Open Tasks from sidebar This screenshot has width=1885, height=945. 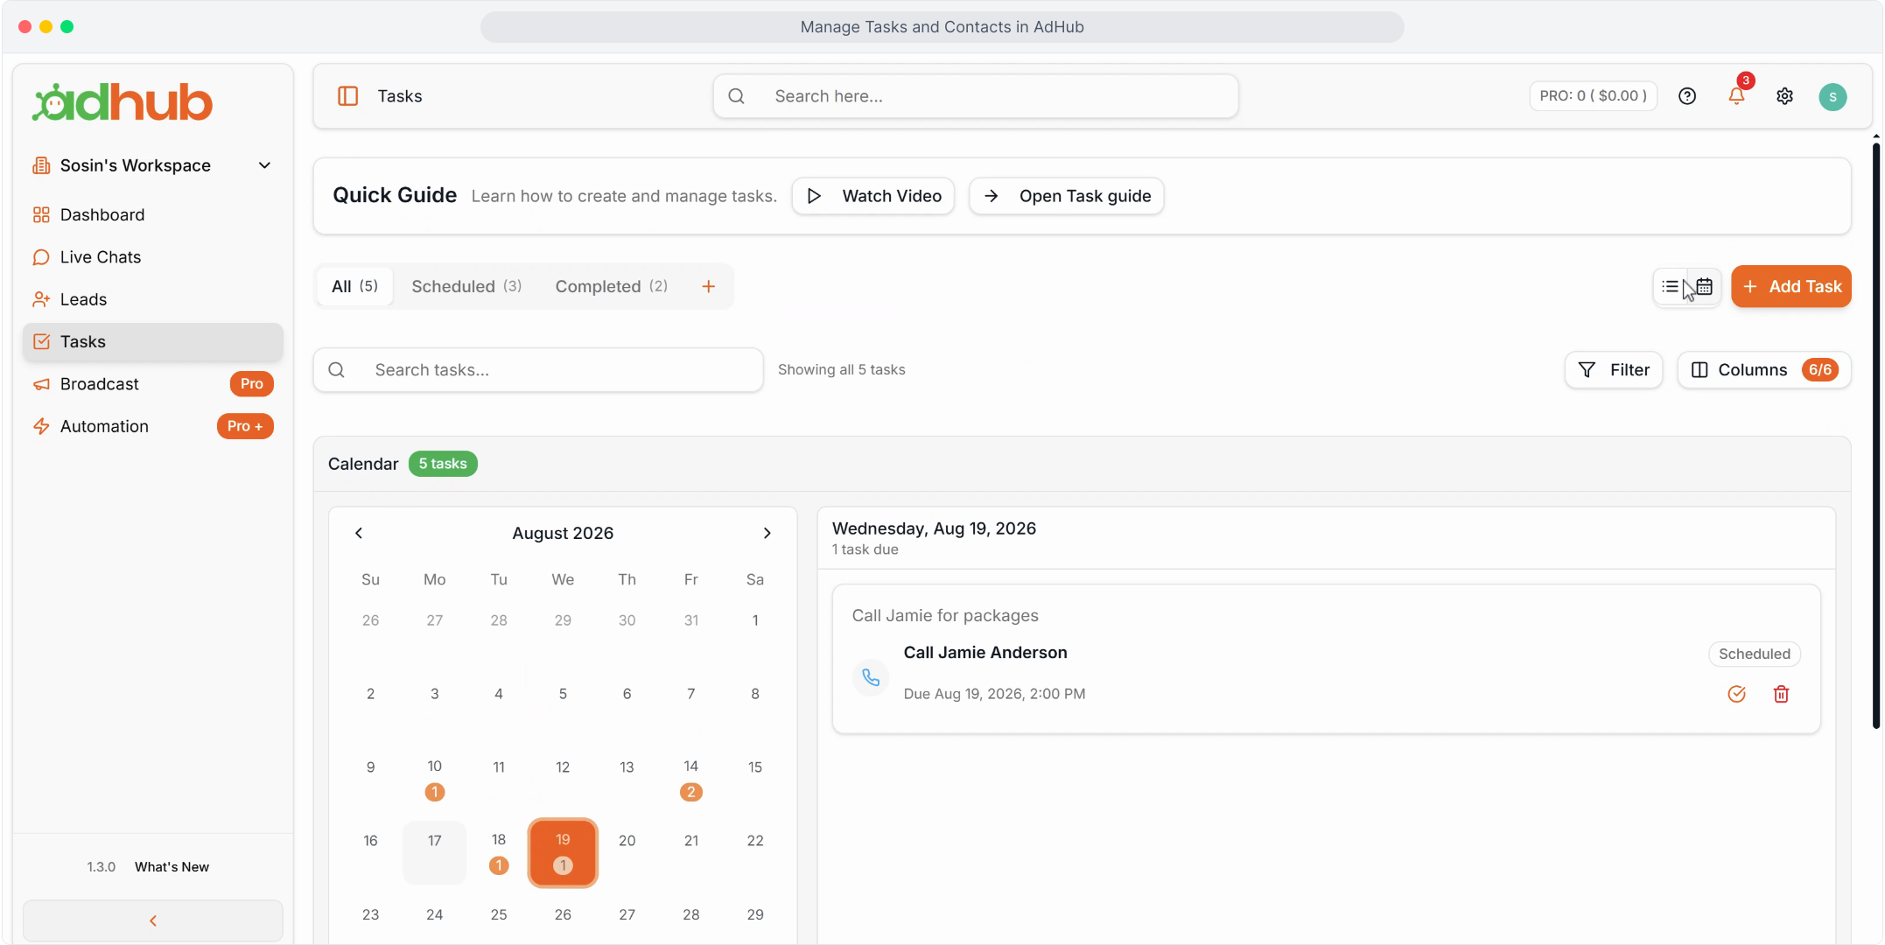click(153, 342)
